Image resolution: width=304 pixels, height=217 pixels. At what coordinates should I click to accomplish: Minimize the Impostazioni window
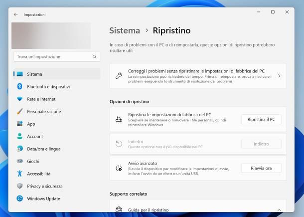[x=259, y=12]
